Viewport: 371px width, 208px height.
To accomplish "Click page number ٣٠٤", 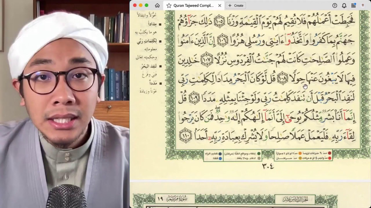I will [x=268, y=166].
